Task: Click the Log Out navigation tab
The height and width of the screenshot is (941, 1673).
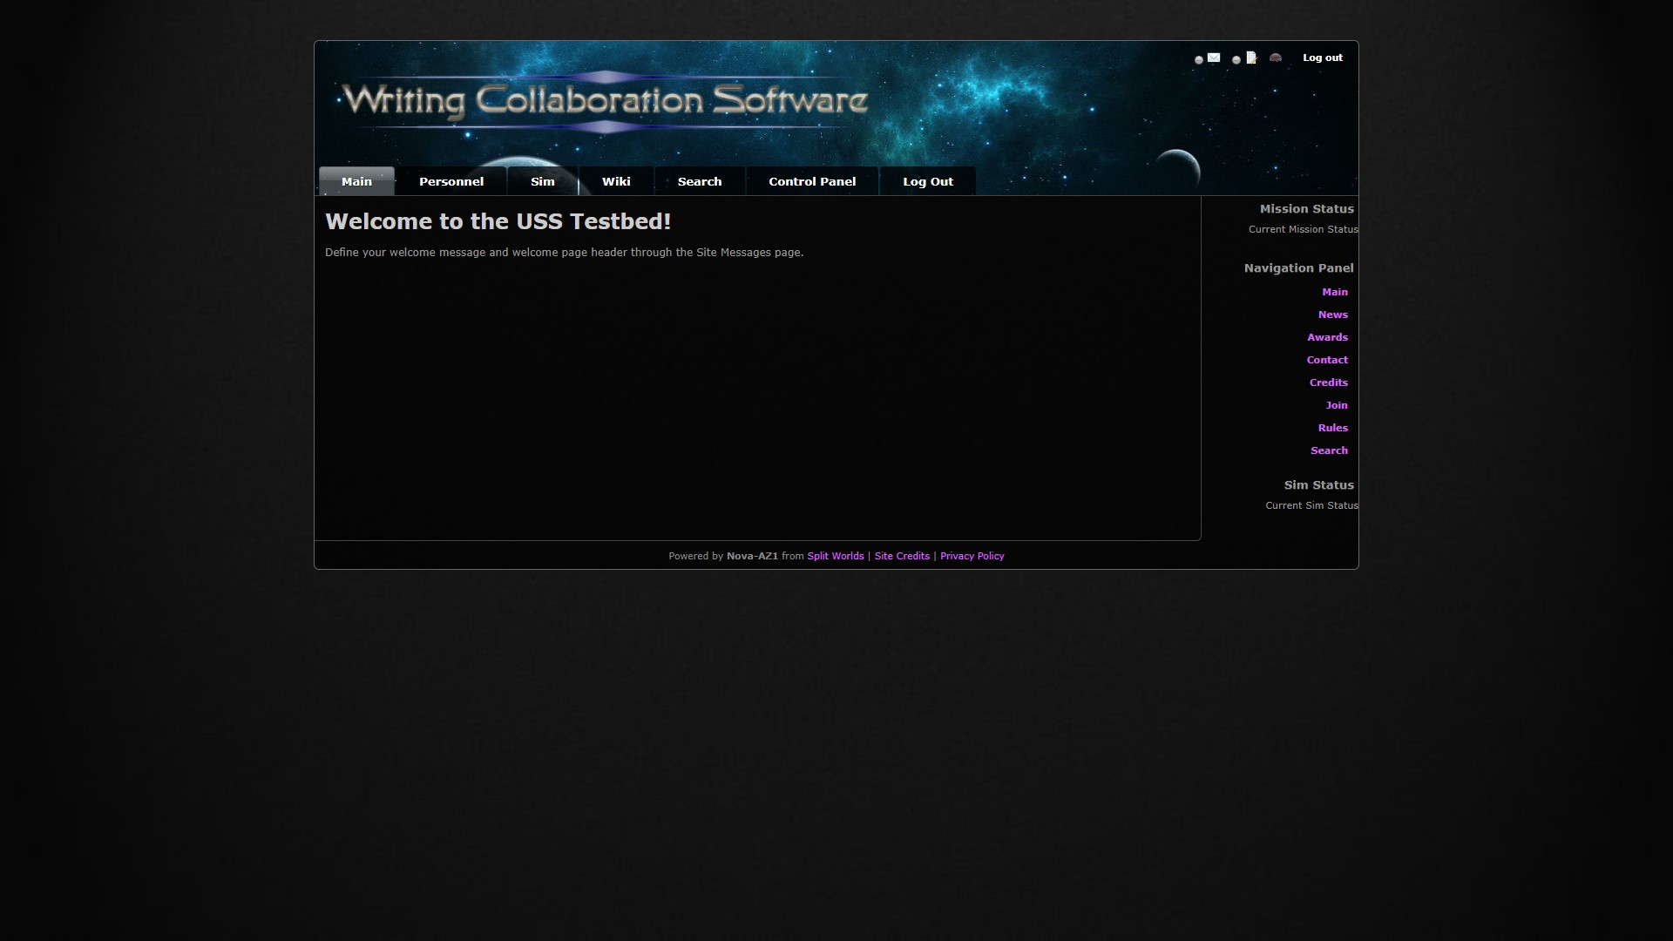Action: tap(927, 181)
